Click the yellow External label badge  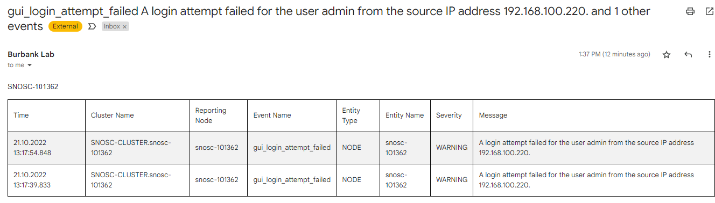(65, 26)
